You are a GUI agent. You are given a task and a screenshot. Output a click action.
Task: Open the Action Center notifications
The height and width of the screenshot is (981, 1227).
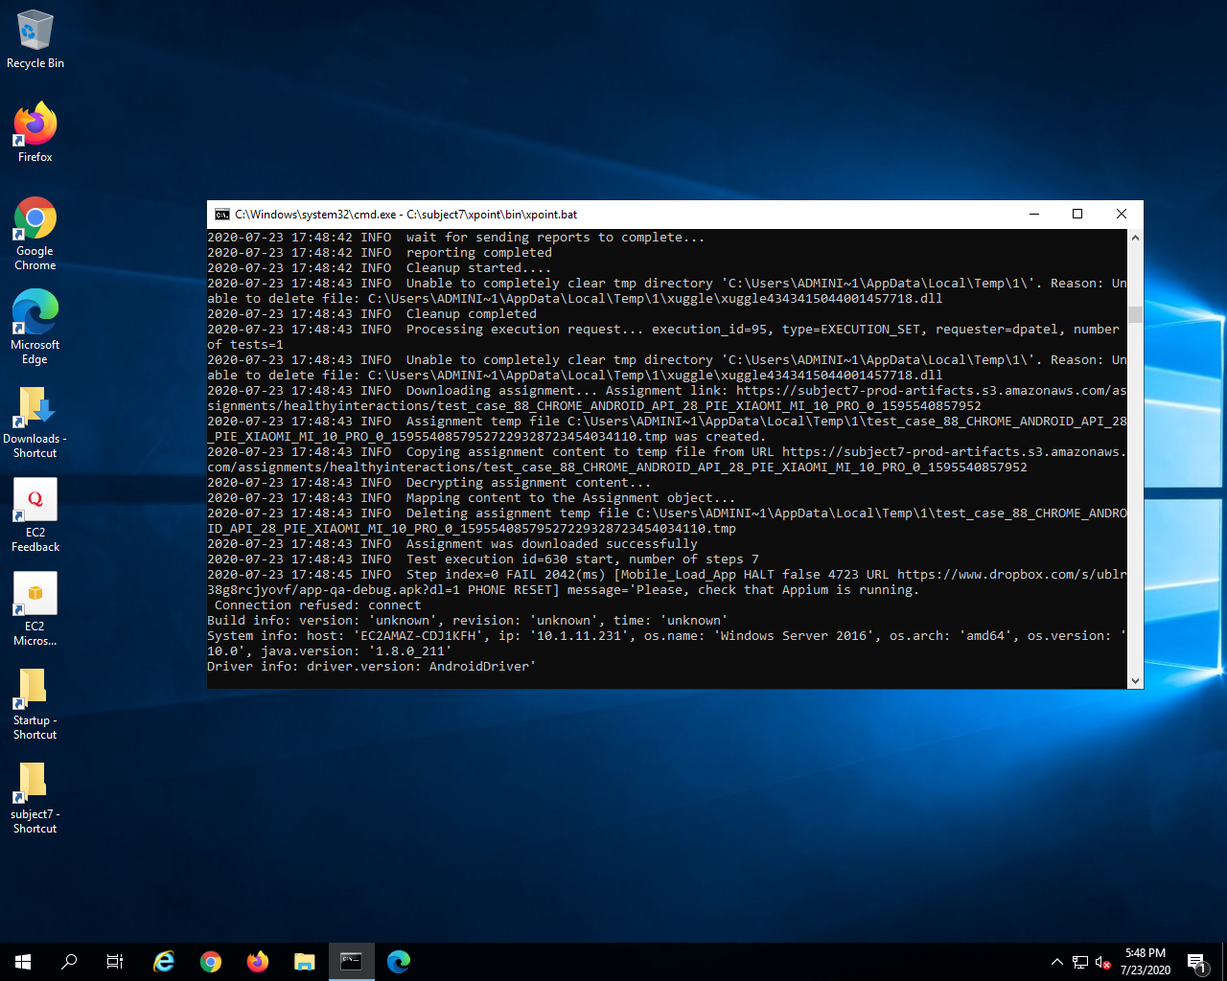(1196, 962)
